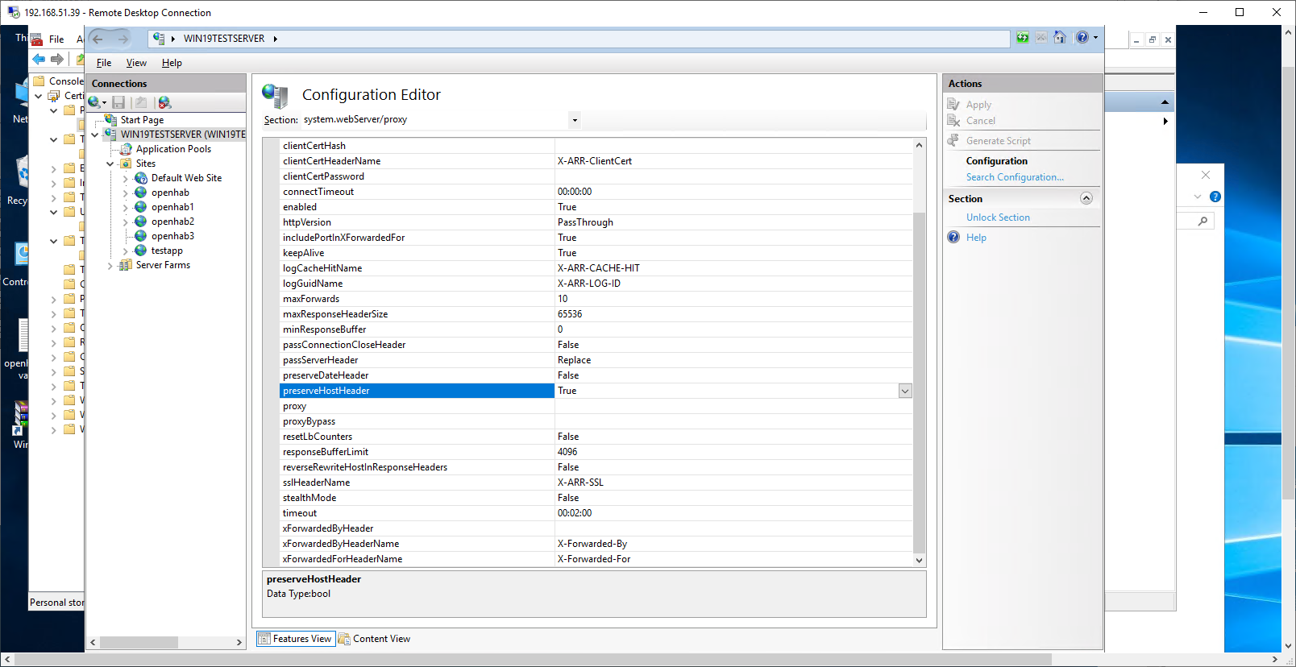Screen dimensions: 1296x667
Task: Click the Default Web Site globe icon
Action: [141, 178]
